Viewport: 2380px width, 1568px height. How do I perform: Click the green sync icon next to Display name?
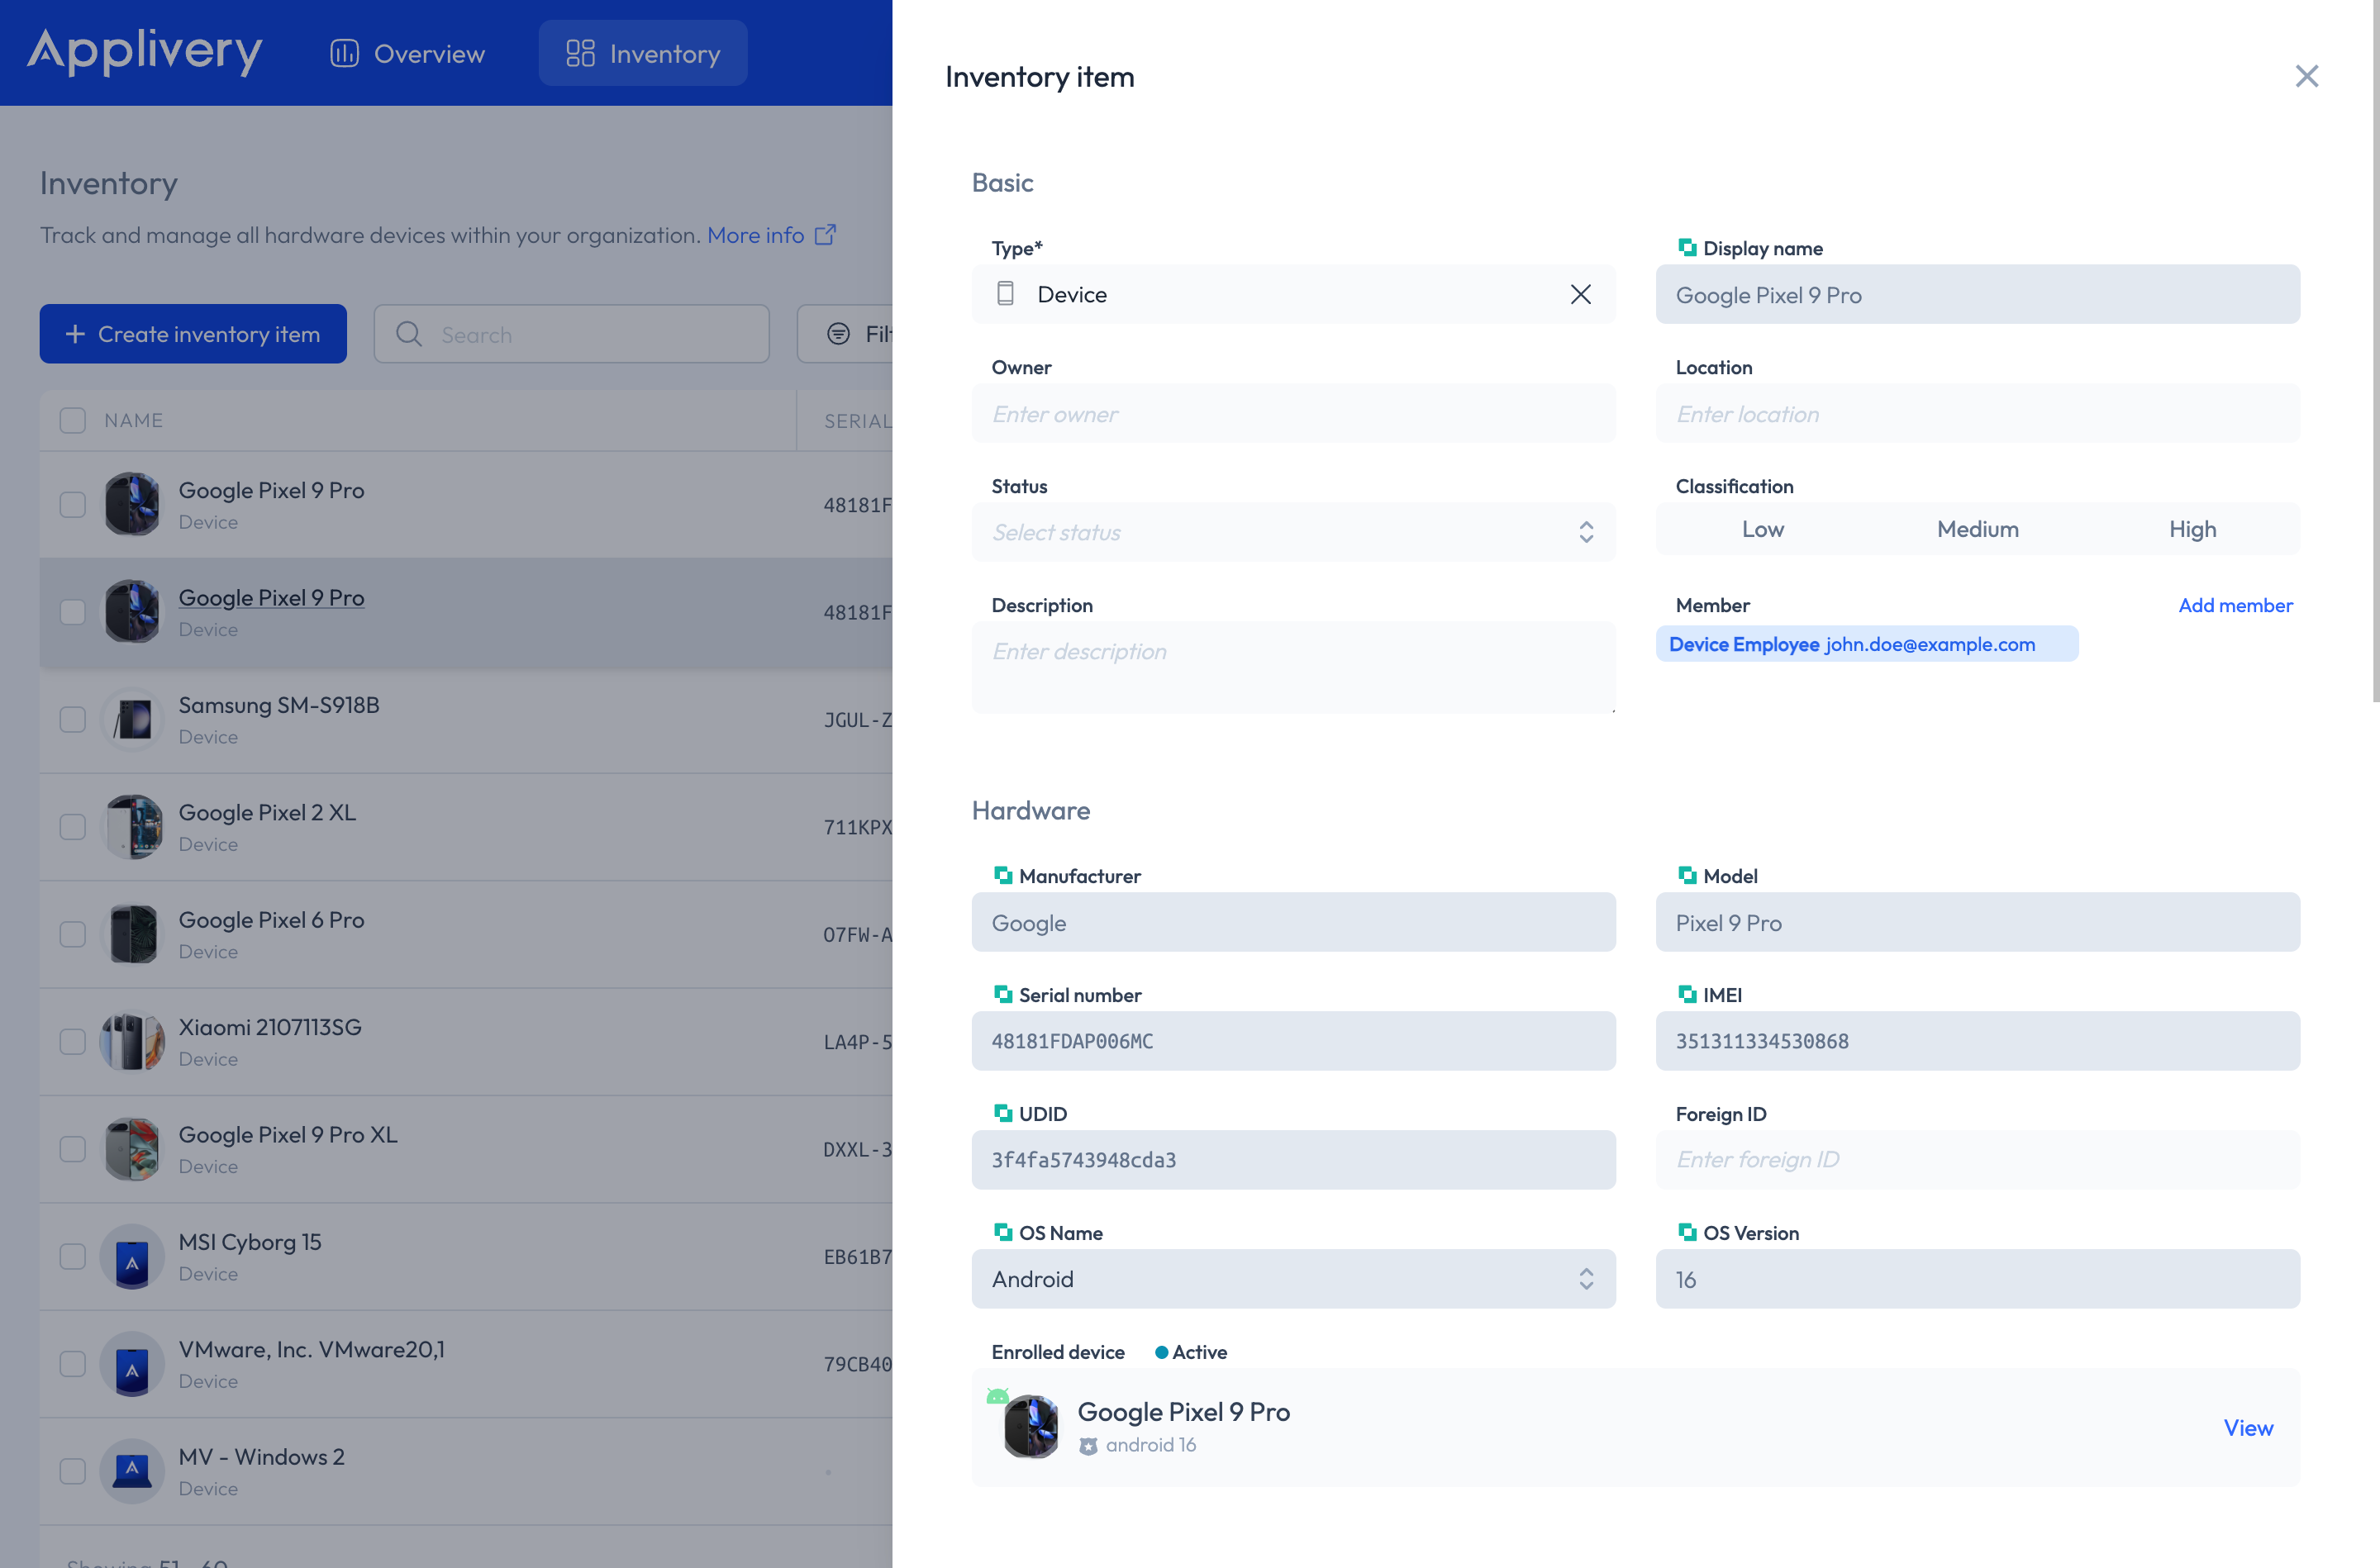coord(1687,247)
